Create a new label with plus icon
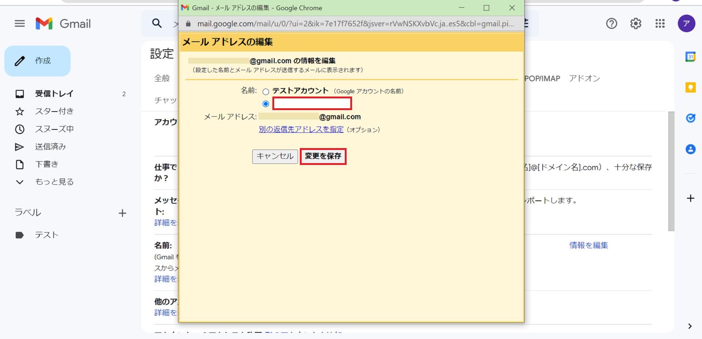Viewport: 702px width, 339px height. 122,213
